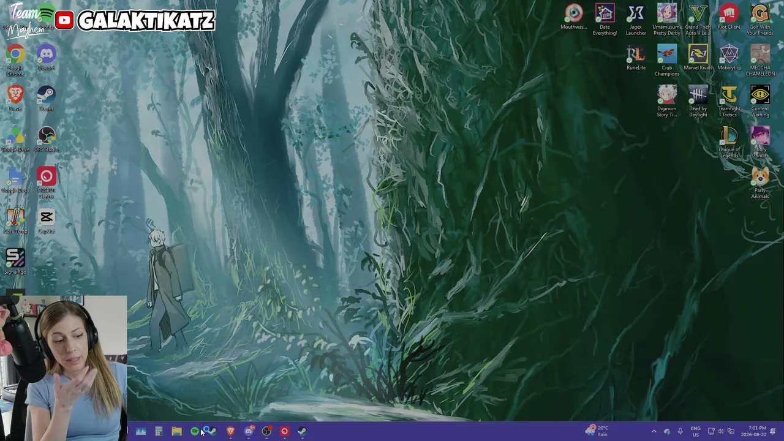Switch to Discord on the taskbar
The height and width of the screenshot is (441, 784).
(x=248, y=431)
